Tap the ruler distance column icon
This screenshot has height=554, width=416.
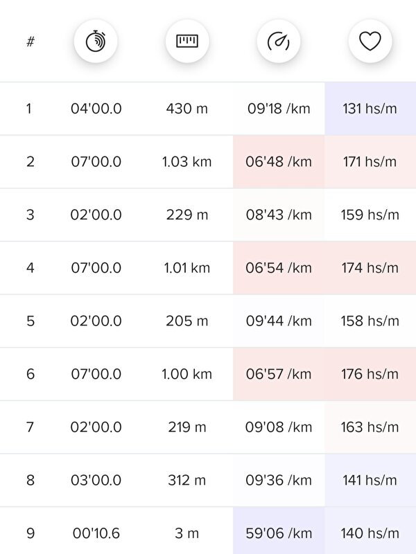point(187,42)
